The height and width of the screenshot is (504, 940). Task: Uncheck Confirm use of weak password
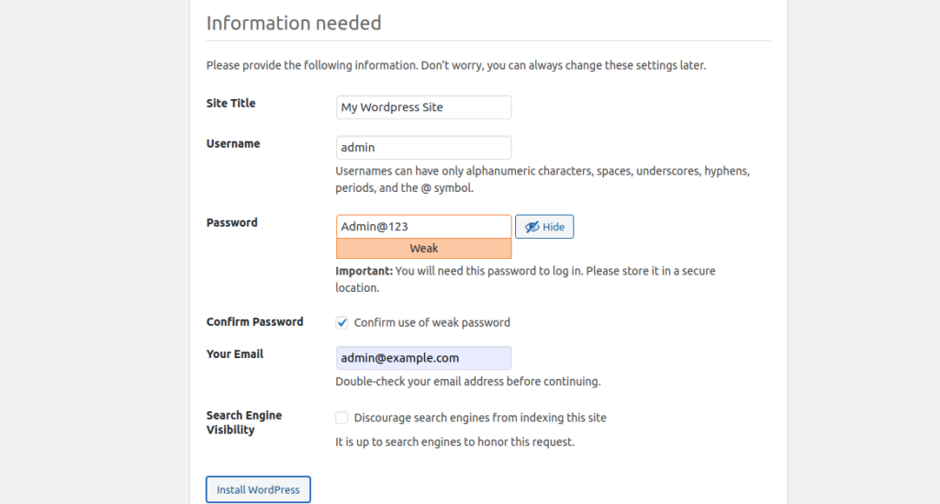click(x=341, y=322)
